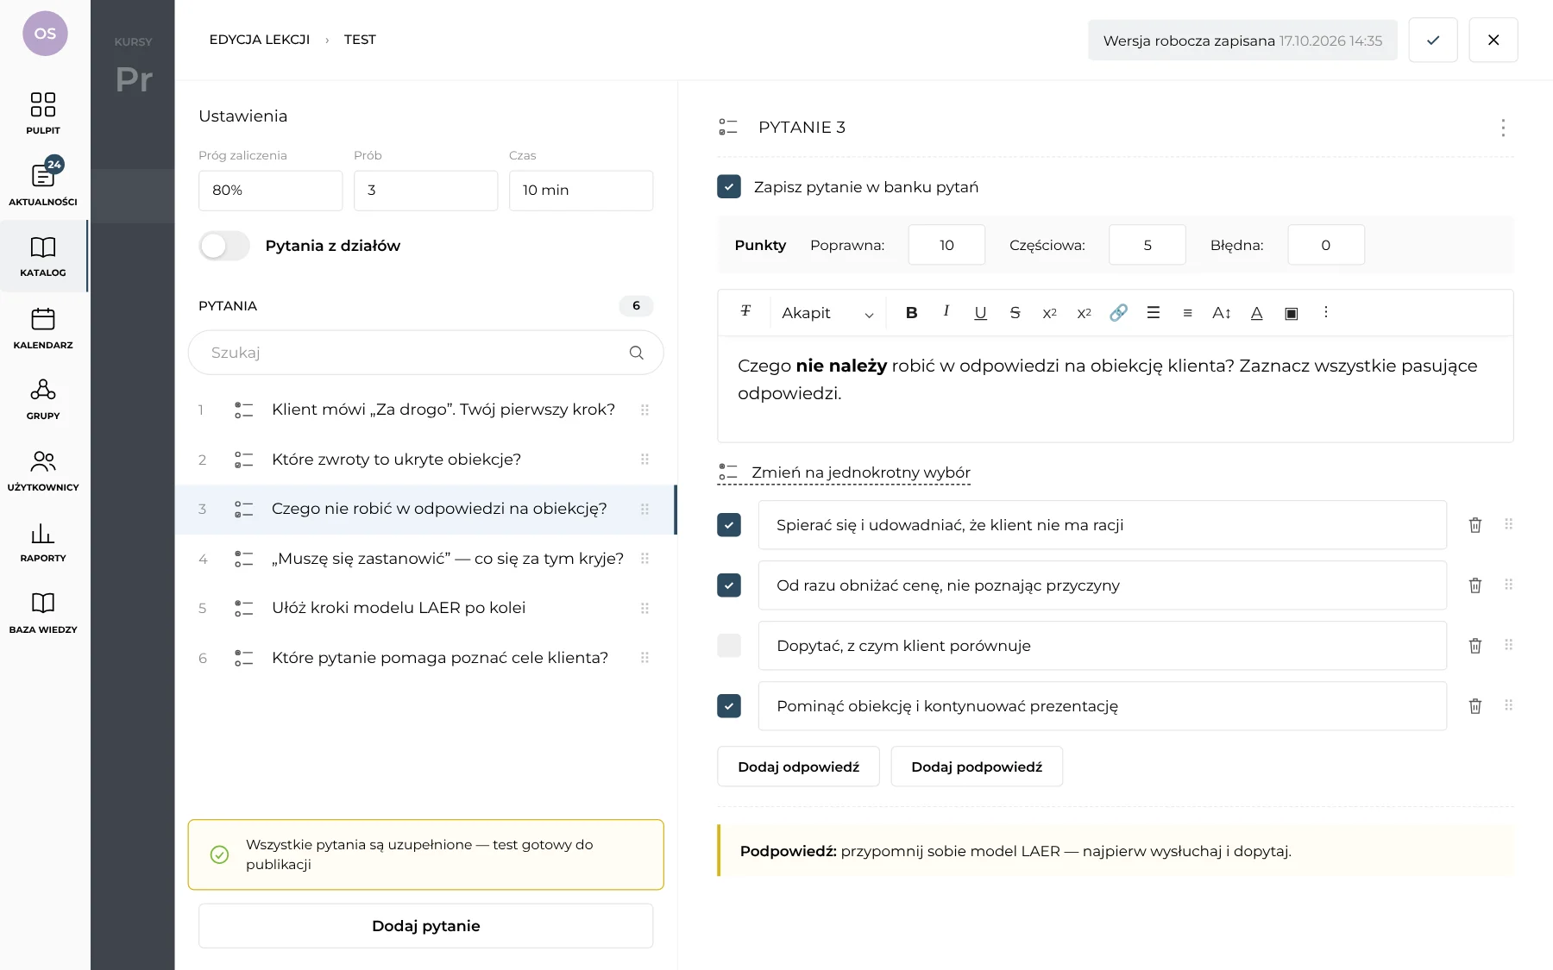This screenshot has width=1553, height=970.
Task: Uncheck 'Zapisz pytanie w banku pytań'
Action: (x=729, y=187)
